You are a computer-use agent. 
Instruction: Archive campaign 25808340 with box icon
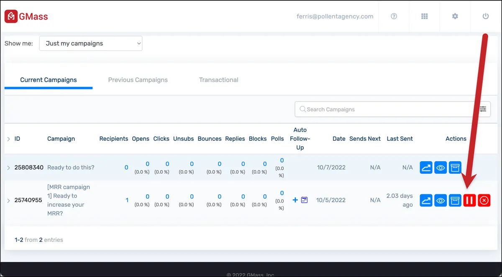(x=455, y=168)
